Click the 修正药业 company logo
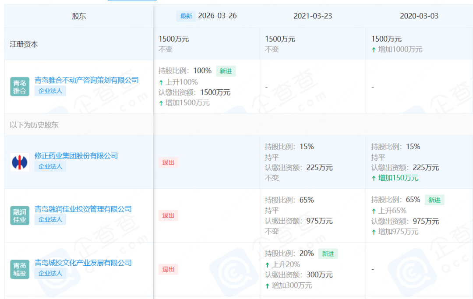The height and width of the screenshot is (299, 473). [x=20, y=162]
